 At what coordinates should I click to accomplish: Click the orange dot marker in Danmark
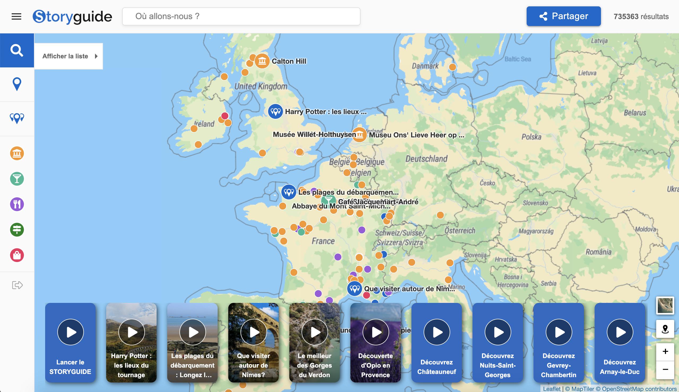click(453, 67)
